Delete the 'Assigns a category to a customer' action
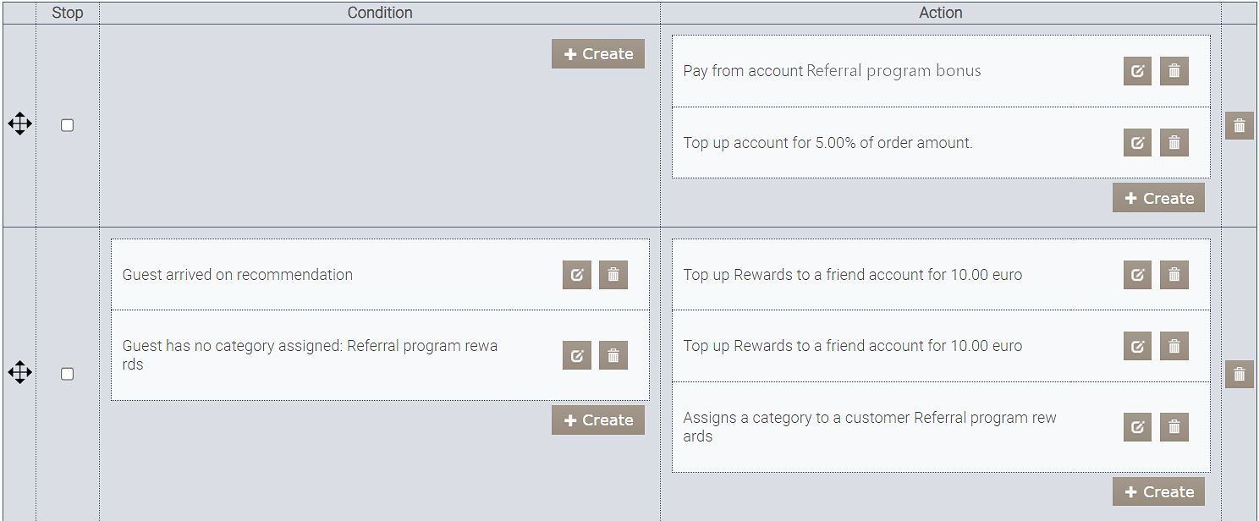Image resolution: width=1259 pixels, height=521 pixels. [x=1174, y=427]
